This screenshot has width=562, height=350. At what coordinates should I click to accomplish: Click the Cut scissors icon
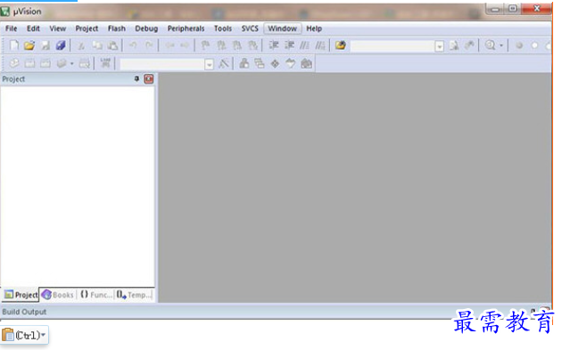tap(81, 45)
